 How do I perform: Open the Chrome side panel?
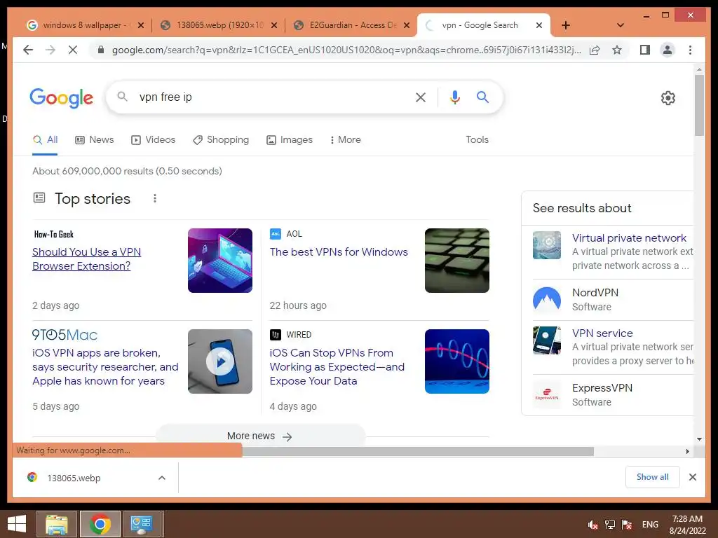tap(645, 50)
